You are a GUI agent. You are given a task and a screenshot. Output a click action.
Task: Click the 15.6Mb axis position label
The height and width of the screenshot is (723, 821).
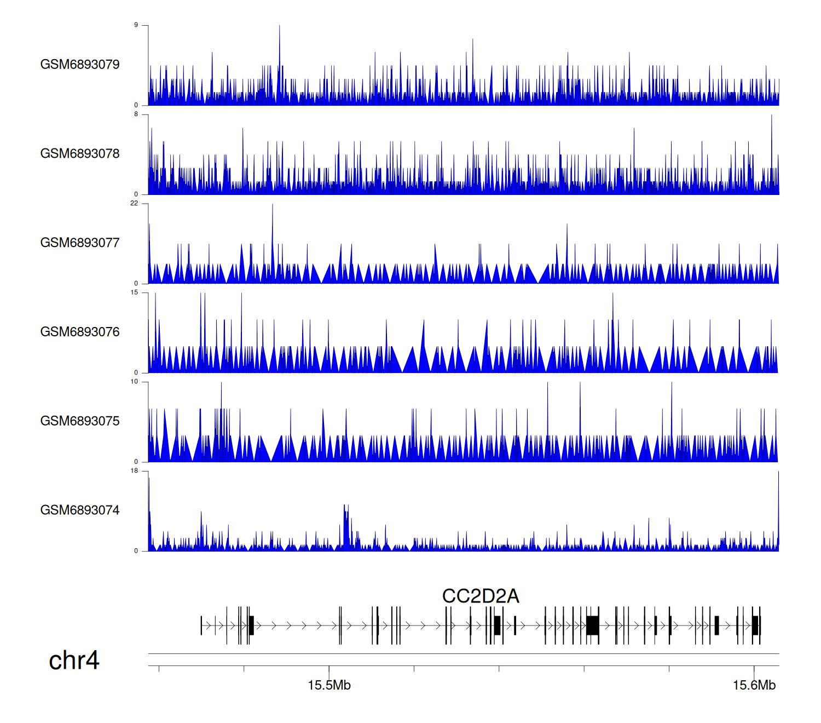(754, 685)
